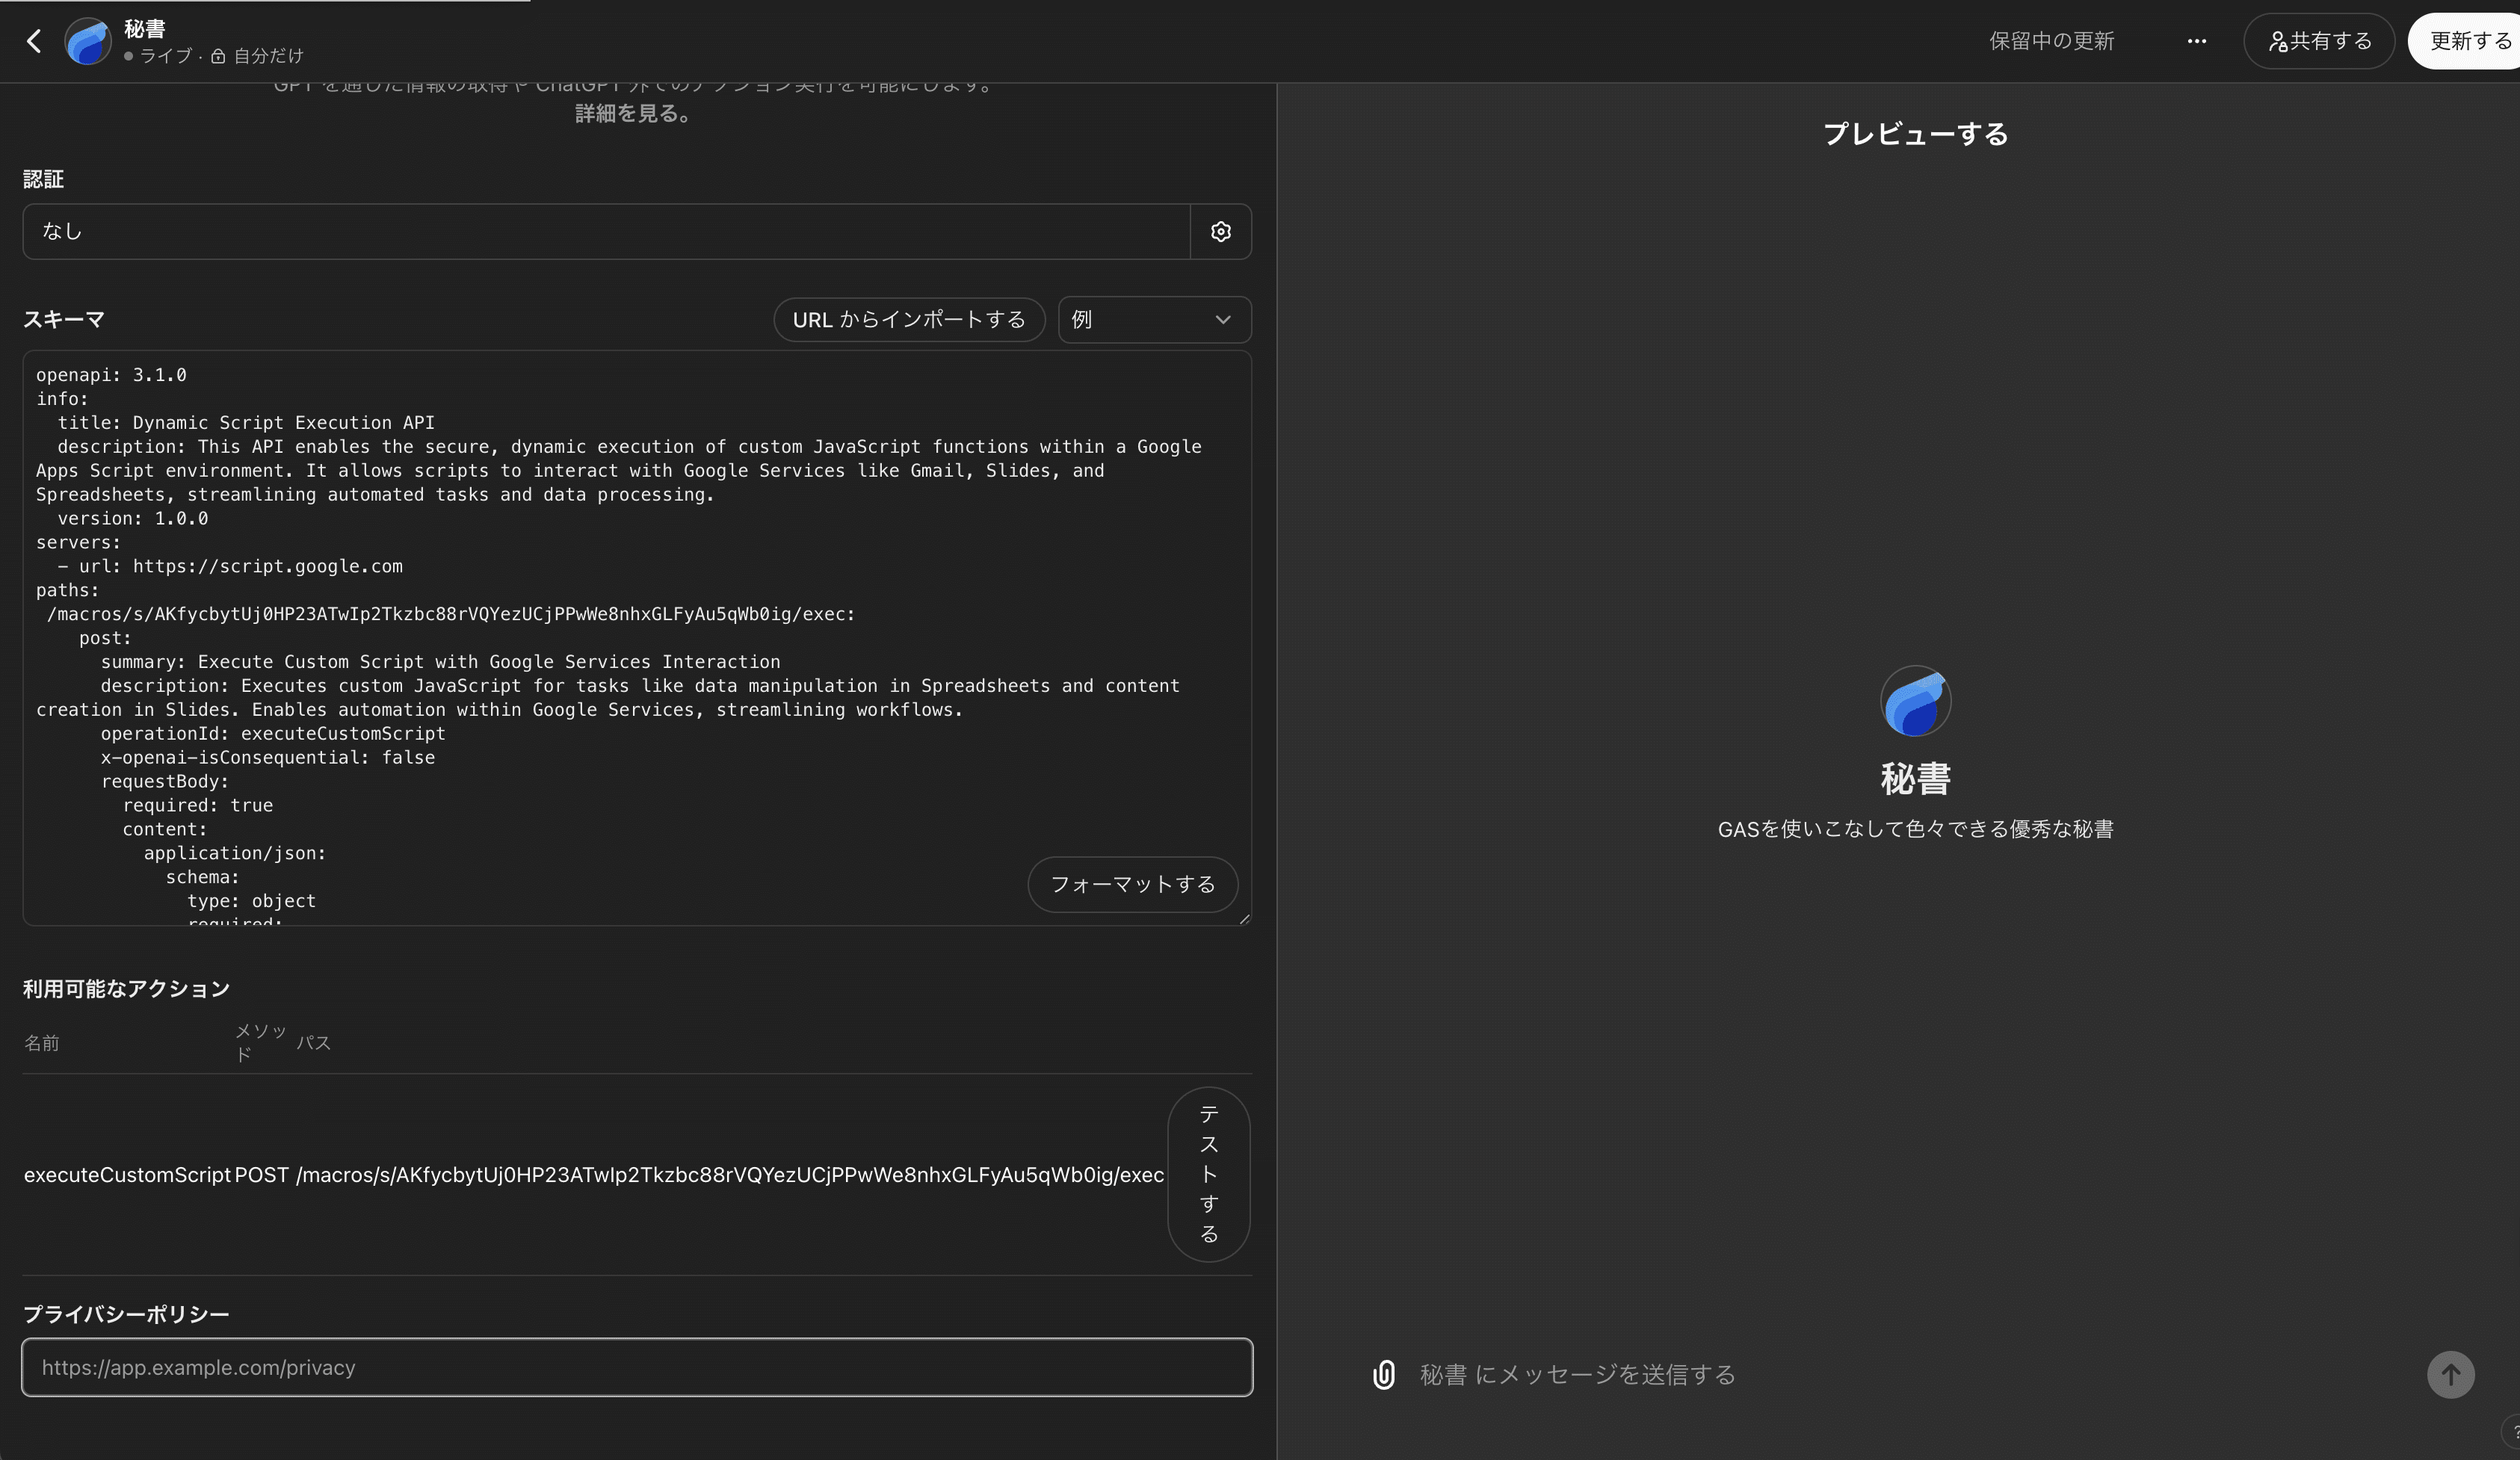Click the privacy policy URL field
Image resolution: width=2520 pixels, height=1460 pixels.
pyautogui.click(x=636, y=1367)
